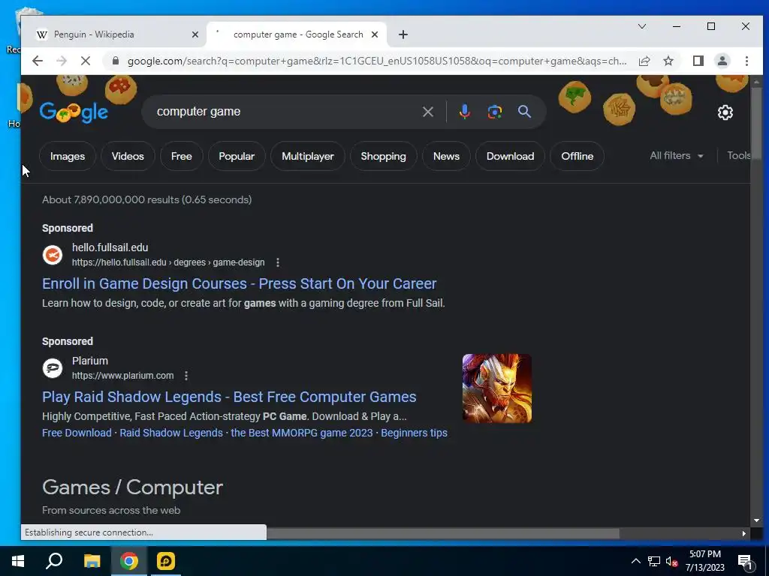This screenshot has height=576, width=769.
Task: Share this page using the share icon
Action: (x=644, y=61)
